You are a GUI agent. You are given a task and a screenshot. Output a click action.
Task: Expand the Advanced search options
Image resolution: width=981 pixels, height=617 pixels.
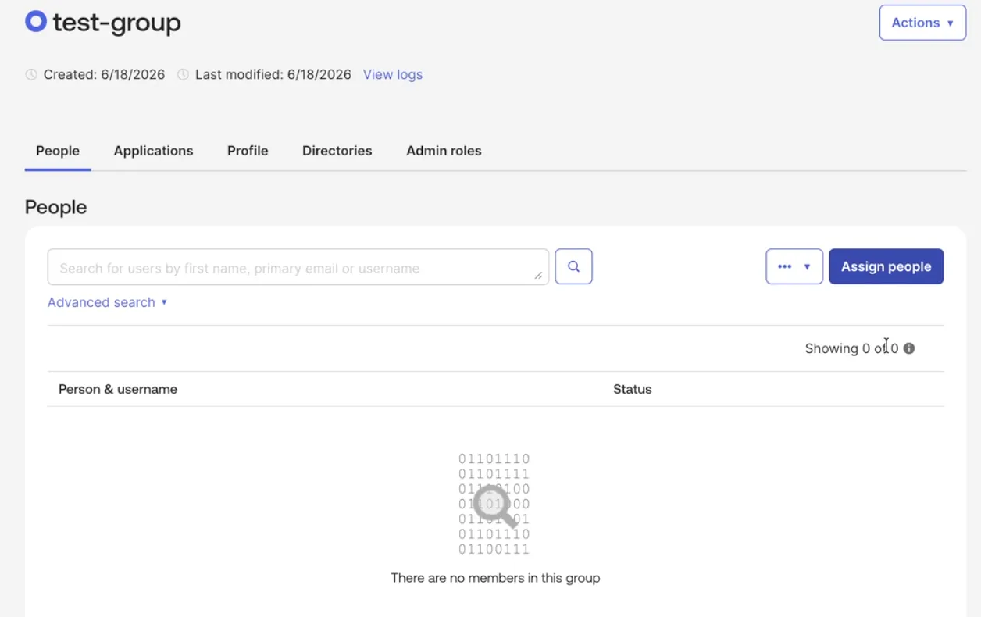click(x=108, y=302)
